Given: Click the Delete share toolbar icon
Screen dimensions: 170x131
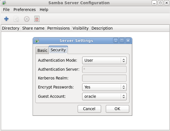Looking at the screenshot, I should tap(26, 19).
